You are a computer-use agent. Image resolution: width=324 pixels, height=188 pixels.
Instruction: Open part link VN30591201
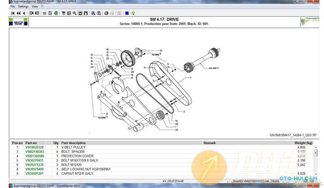click(35, 174)
